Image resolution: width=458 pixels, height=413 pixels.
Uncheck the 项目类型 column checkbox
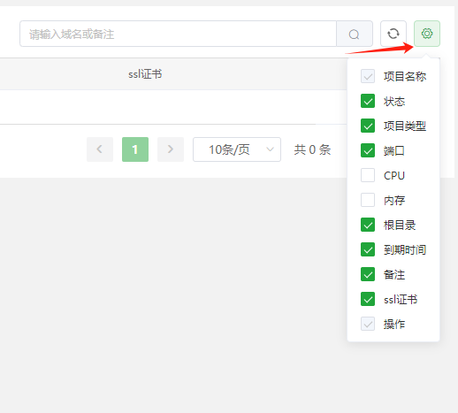(x=368, y=126)
